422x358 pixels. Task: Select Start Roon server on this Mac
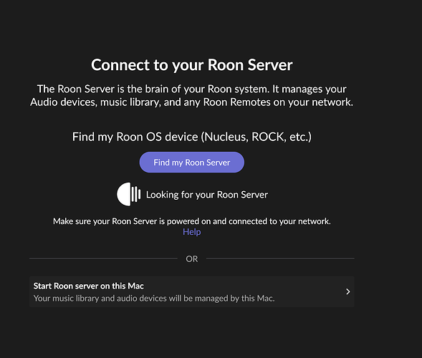coord(191,291)
